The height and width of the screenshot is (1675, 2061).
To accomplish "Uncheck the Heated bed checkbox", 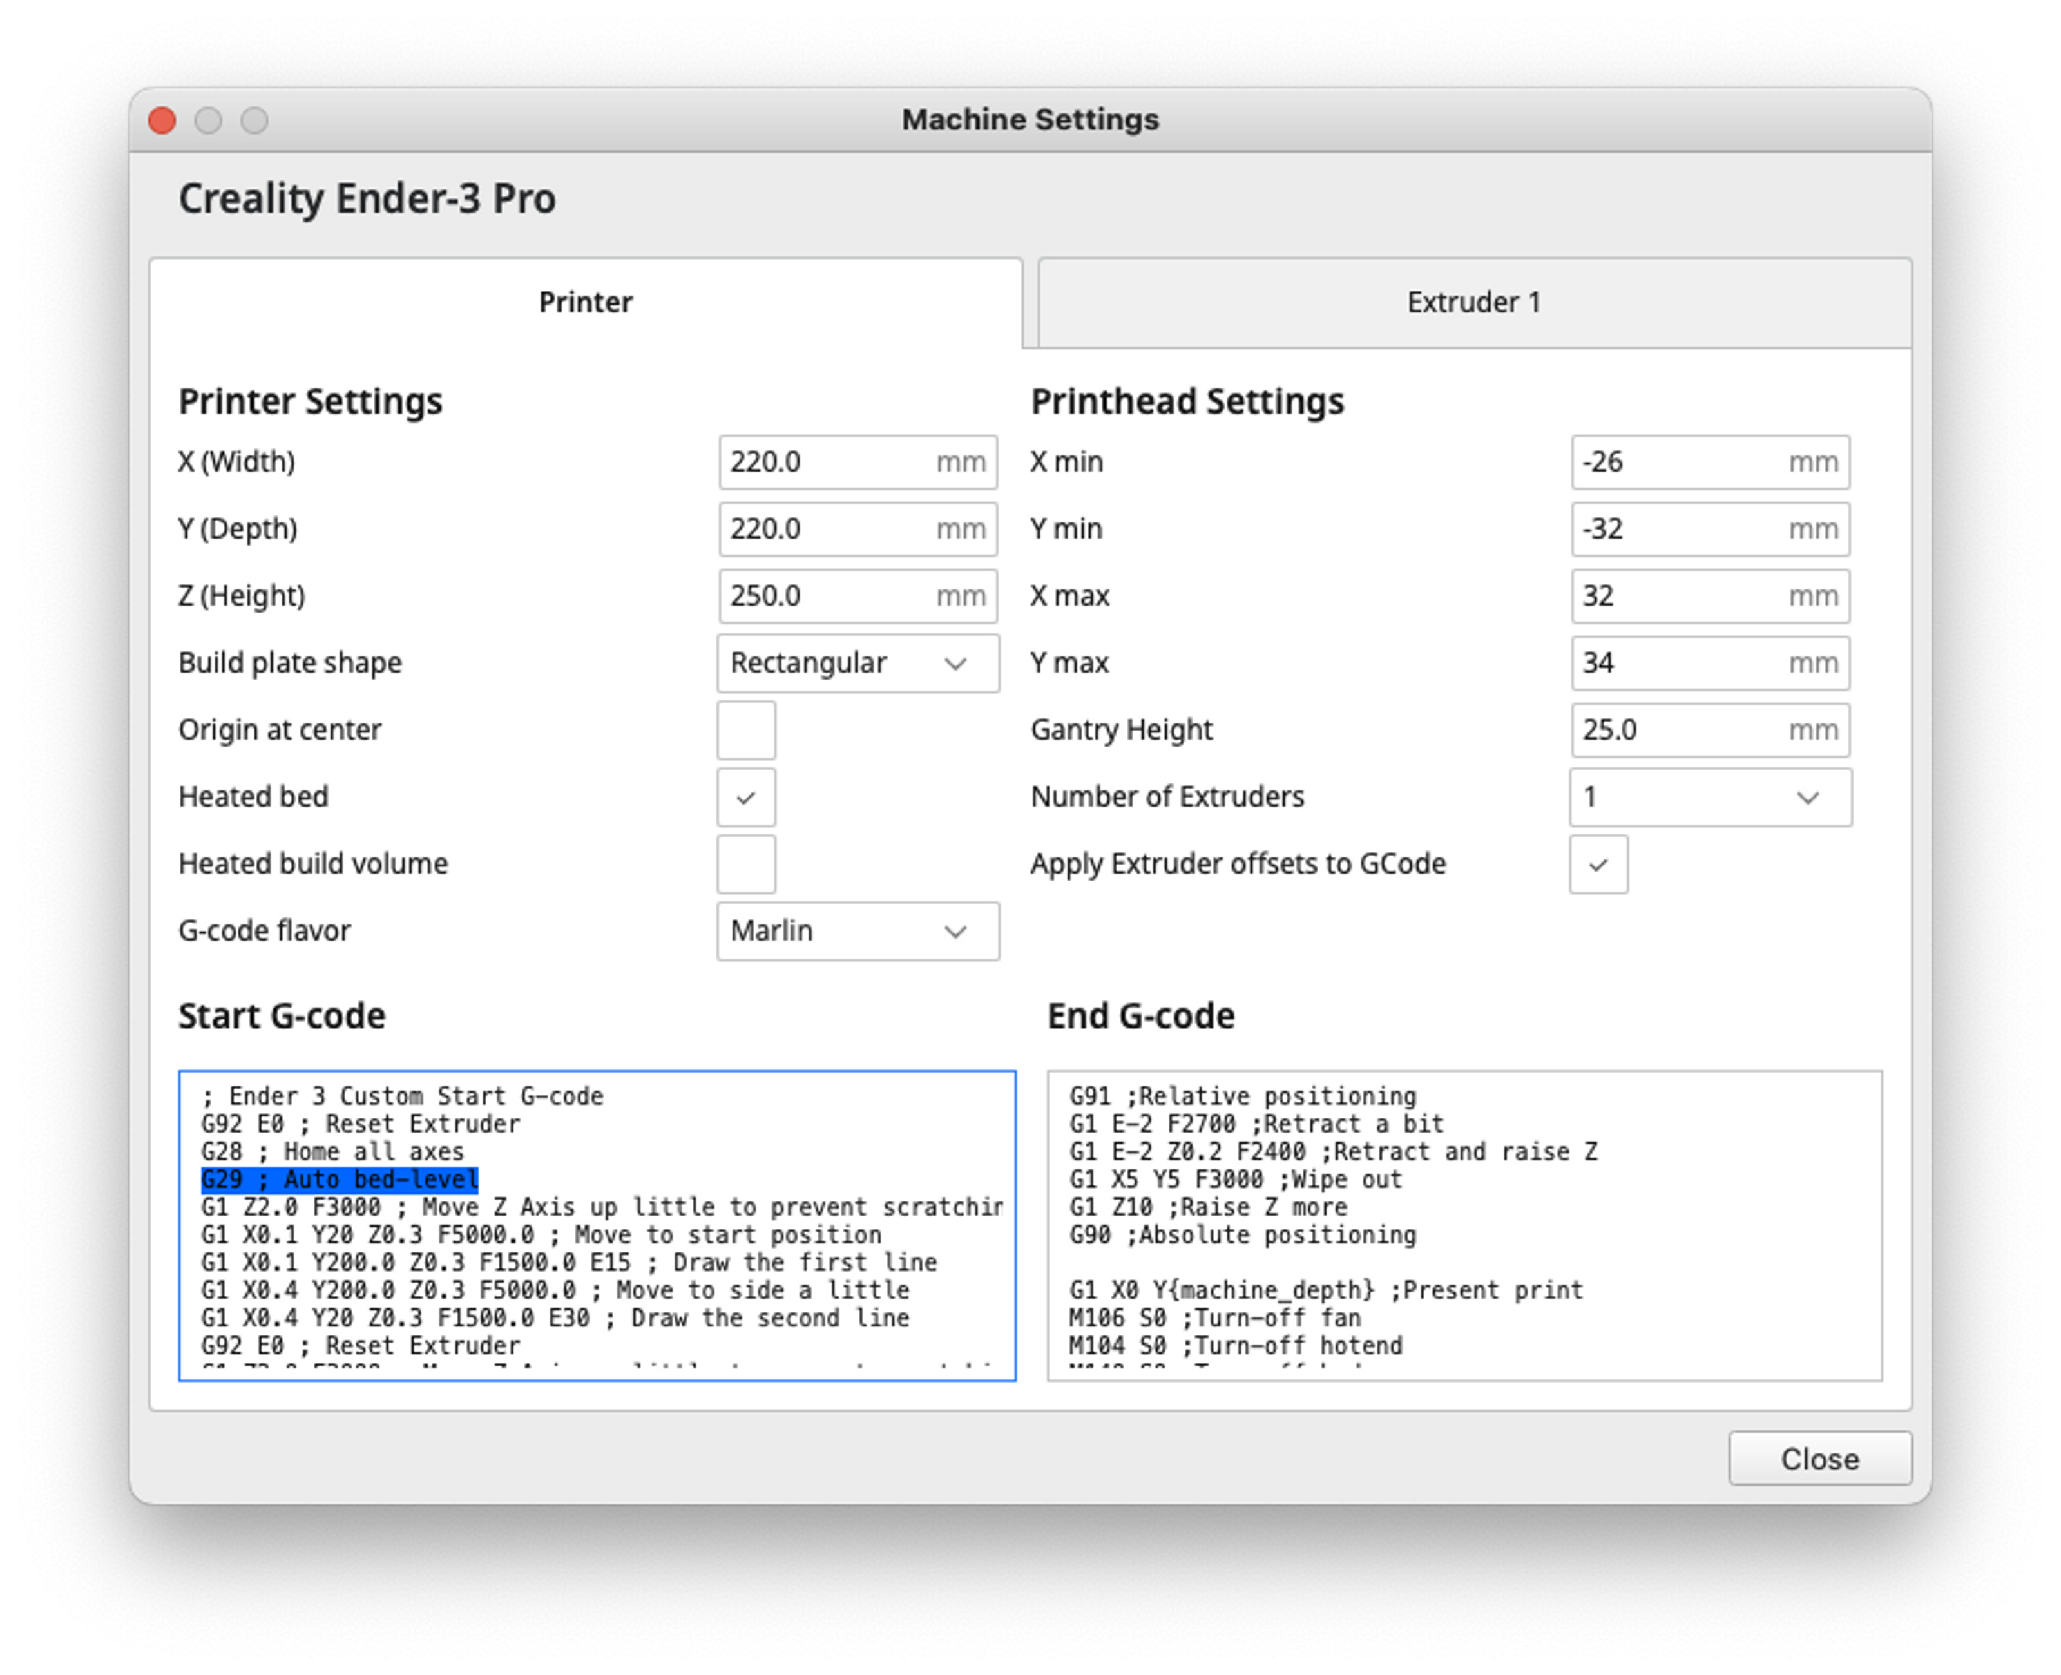I will [x=745, y=798].
